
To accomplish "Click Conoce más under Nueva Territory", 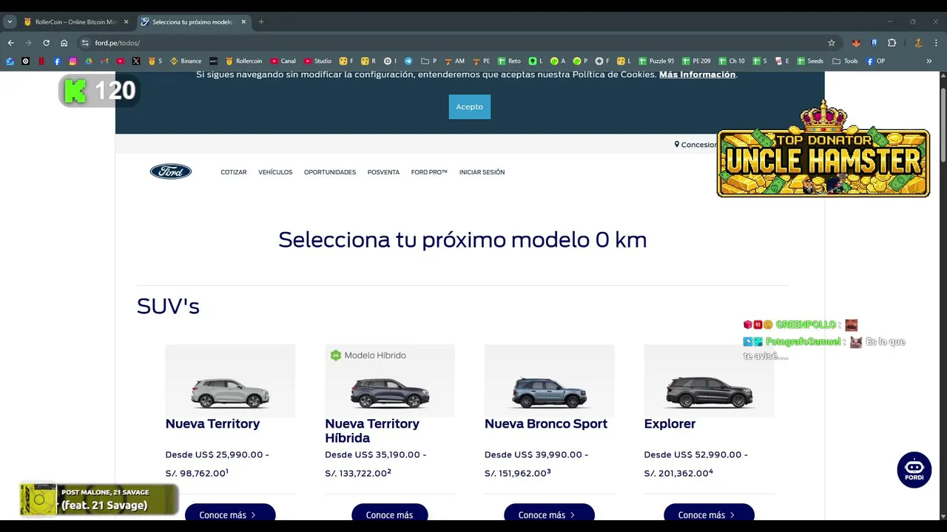I will tap(230, 514).
